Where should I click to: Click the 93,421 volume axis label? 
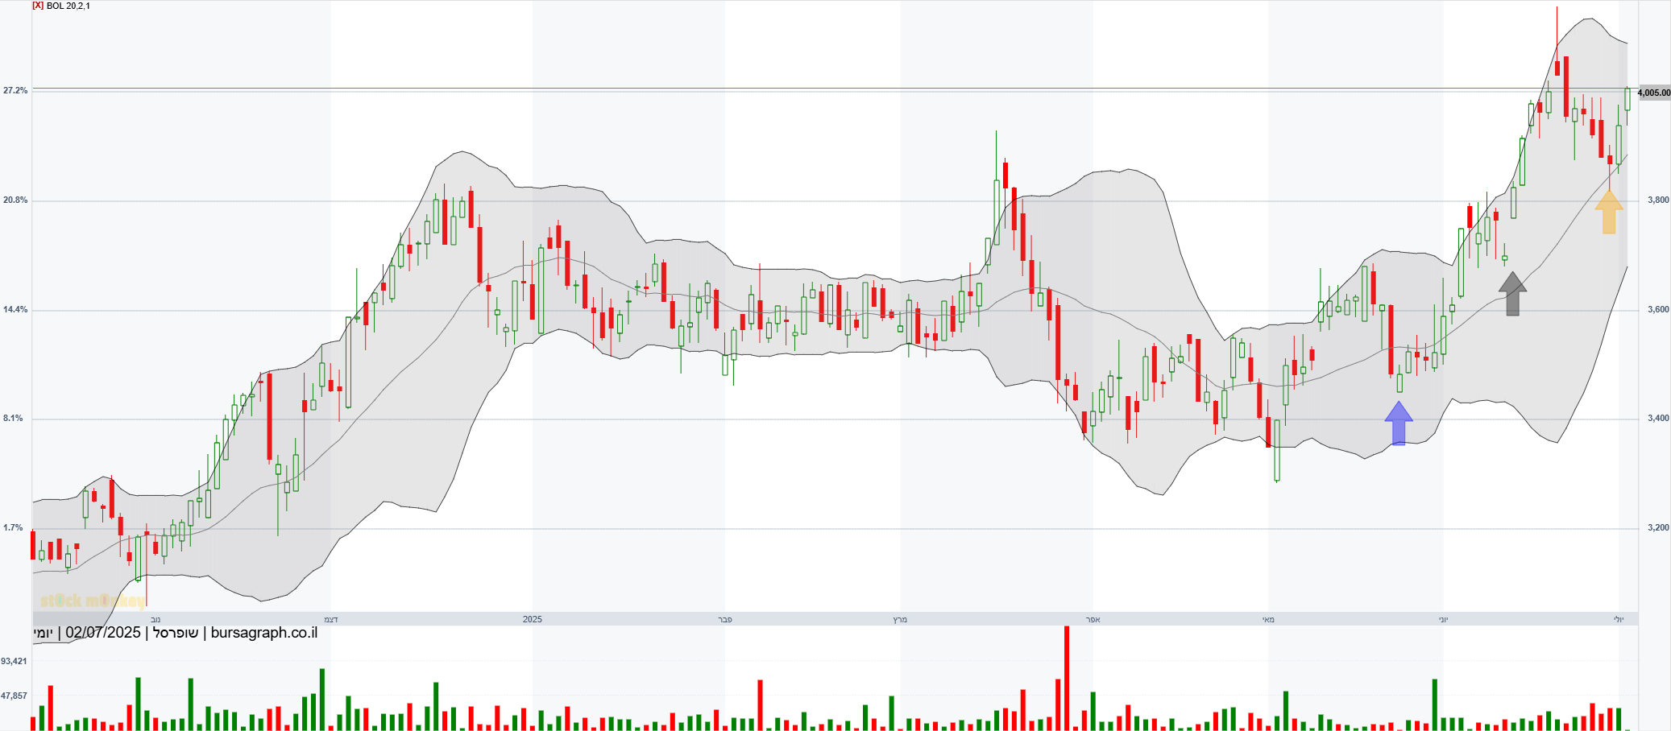(x=14, y=661)
